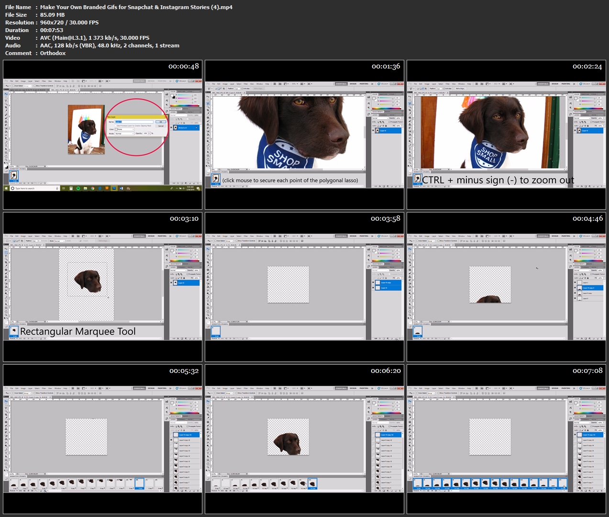609x517 pixels.
Task: Open the Paths tab in 00:02:24 frame
Action: point(594,115)
